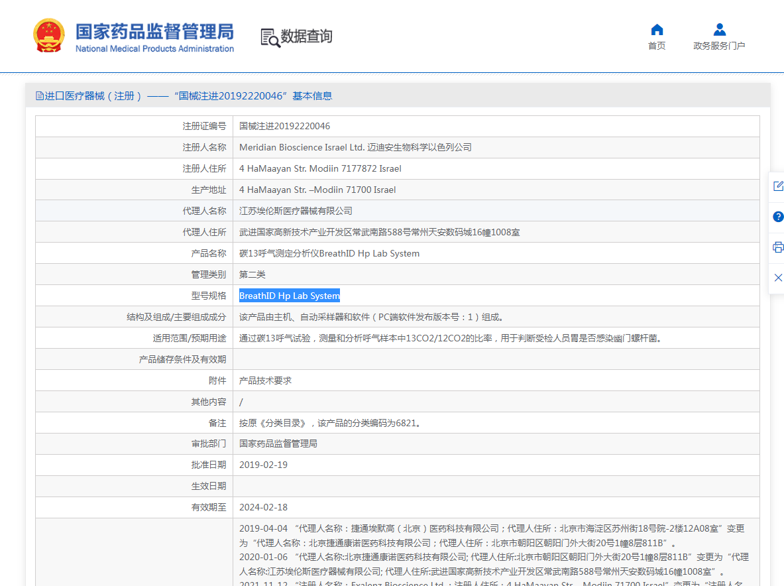Viewport: 784px width, 586px height.
Task: Click the 注册人名称 label
Action: pyautogui.click(x=204, y=148)
